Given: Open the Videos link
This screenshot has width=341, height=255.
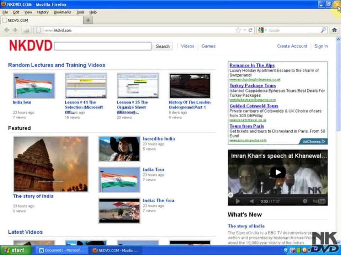Looking at the screenshot, I should click(187, 46).
